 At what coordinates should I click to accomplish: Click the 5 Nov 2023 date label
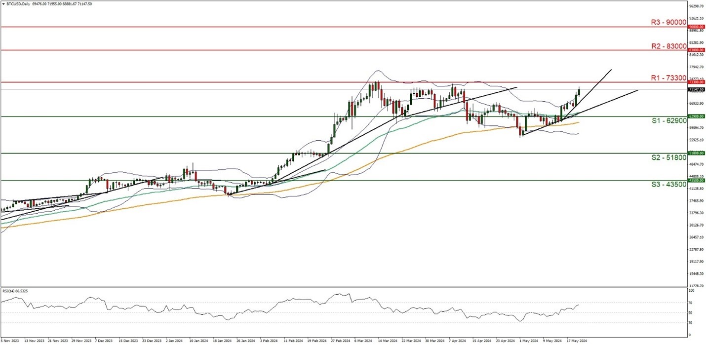point(11,341)
